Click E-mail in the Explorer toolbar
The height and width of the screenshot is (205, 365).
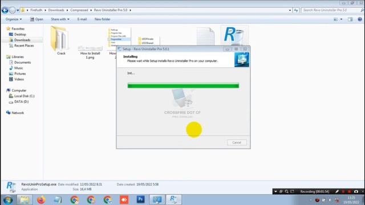82,19
